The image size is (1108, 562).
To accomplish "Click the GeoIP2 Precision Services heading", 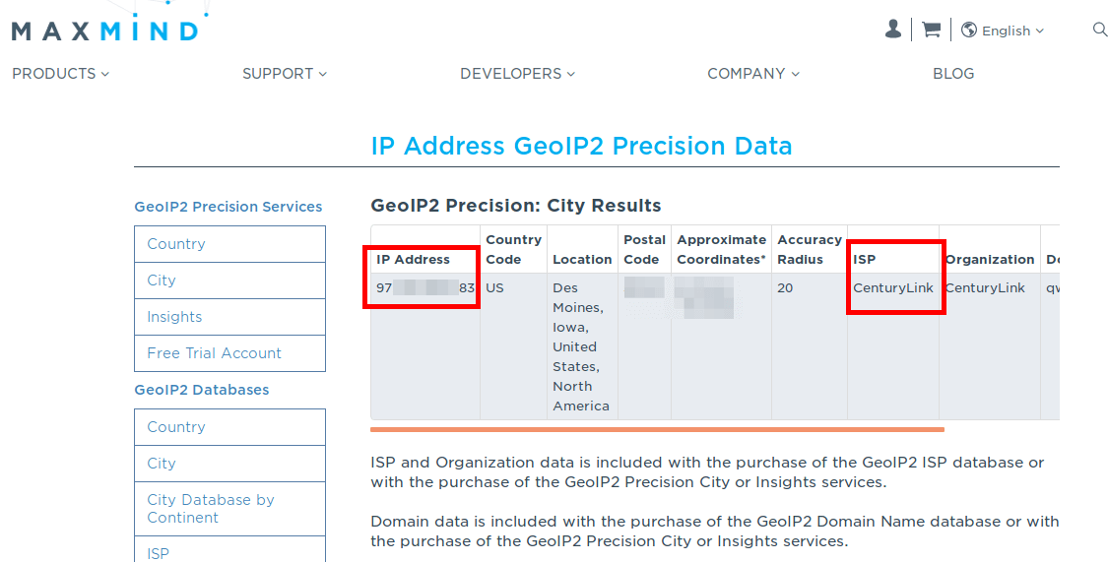I will [228, 207].
